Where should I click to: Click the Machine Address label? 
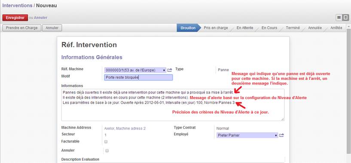pyautogui.click(x=76, y=127)
